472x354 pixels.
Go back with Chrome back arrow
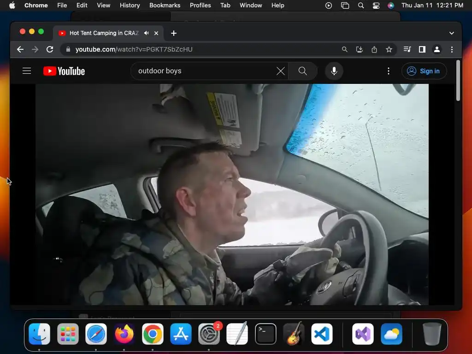[20, 49]
